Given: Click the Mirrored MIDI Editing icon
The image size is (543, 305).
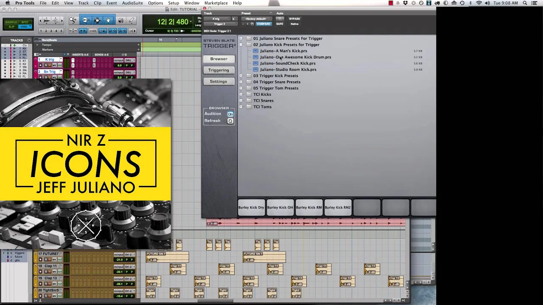Looking at the screenshot, I should (93, 30).
